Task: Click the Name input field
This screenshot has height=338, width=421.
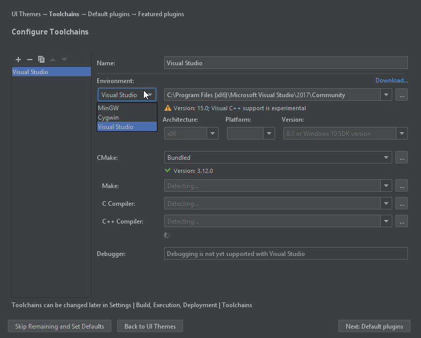Action: 286,63
